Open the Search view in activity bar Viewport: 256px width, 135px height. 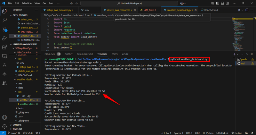point(4,20)
